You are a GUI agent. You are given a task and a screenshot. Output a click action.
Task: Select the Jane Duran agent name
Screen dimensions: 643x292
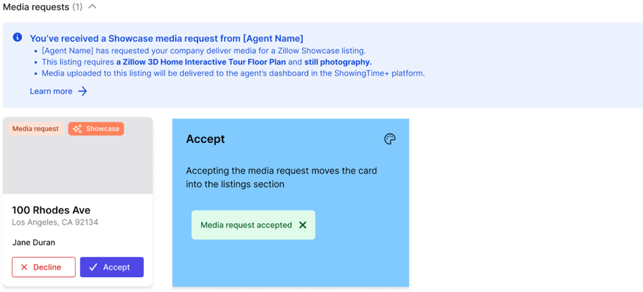coord(34,243)
